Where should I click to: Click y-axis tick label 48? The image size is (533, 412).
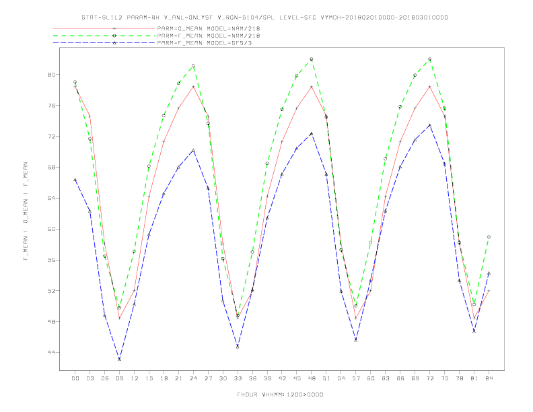point(51,322)
